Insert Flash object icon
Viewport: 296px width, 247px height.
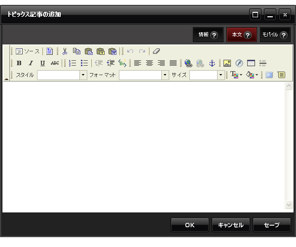[x=239, y=63]
